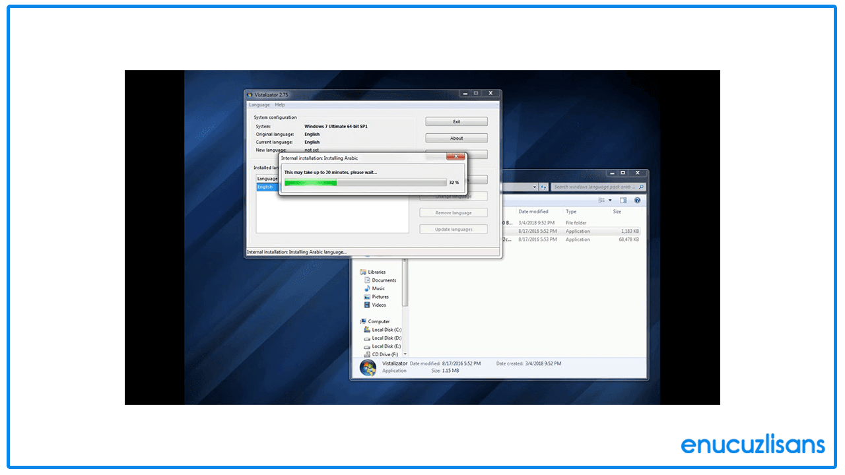Click the Change language button
This screenshot has height=475, width=845.
[454, 196]
